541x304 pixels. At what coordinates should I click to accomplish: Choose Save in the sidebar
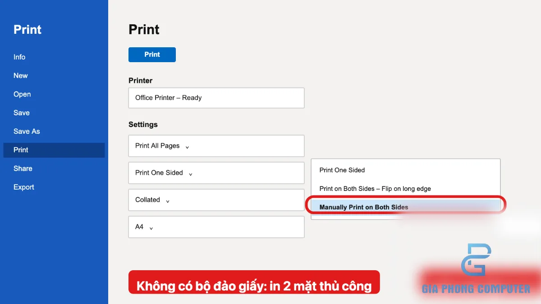(x=22, y=113)
